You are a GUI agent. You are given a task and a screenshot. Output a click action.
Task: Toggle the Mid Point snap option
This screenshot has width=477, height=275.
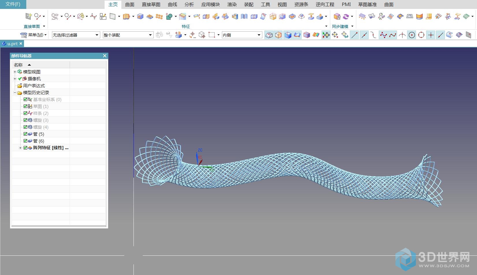pyautogui.click(x=364, y=35)
